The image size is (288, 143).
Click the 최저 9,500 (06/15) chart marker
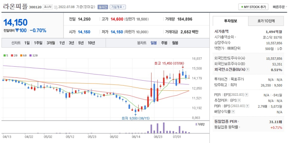136,118
